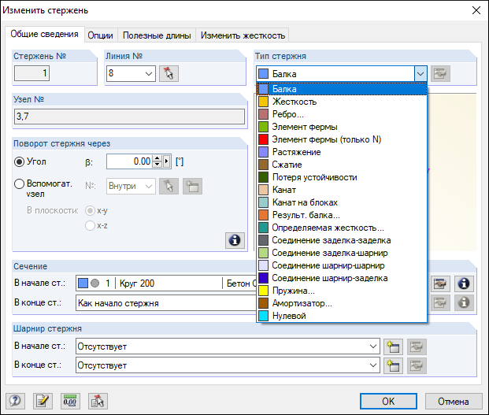Open the Изменить жесткость tab
This screenshot has height=415, width=489.
[x=243, y=35]
